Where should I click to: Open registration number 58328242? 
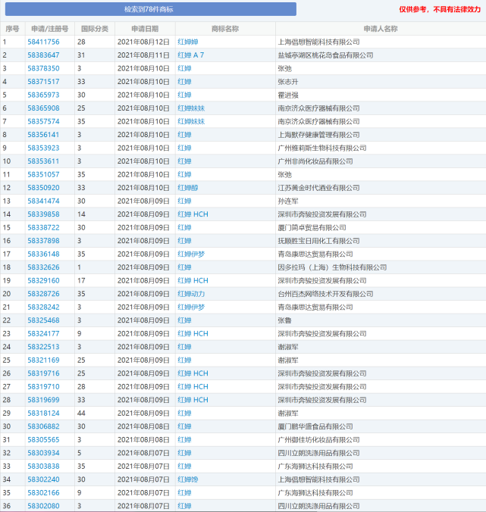(43, 307)
